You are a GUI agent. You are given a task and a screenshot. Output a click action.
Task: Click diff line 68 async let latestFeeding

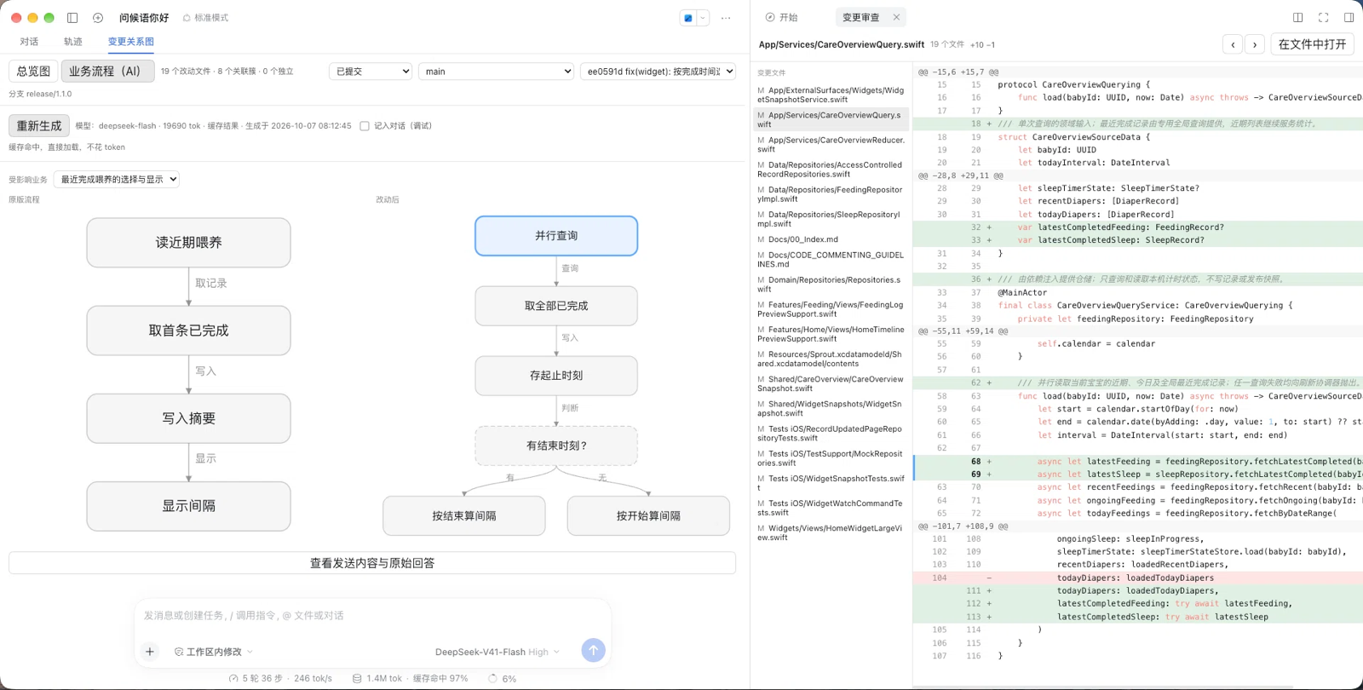(x=1138, y=462)
